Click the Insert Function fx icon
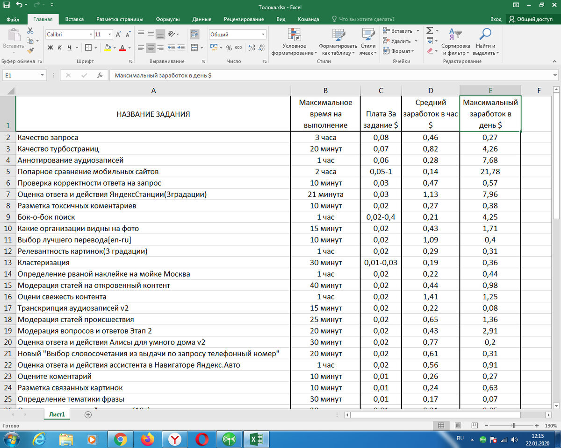 tap(100, 75)
